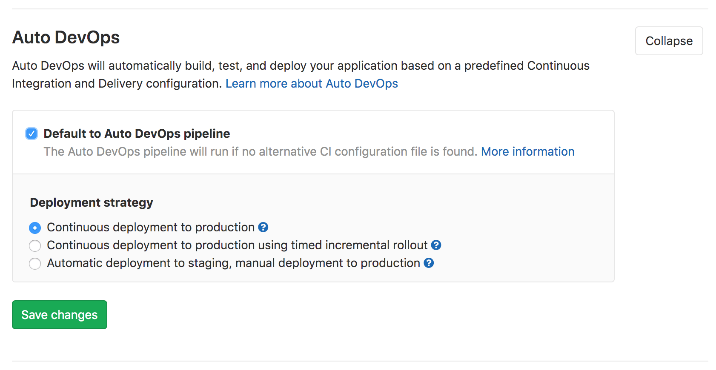This screenshot has width=716, height=370.
Task: Collapse the Auto DevOps section
Action: point(668,41)
